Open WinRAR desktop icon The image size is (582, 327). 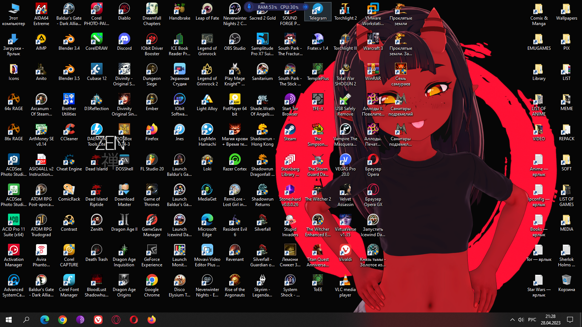coord(373,72)
